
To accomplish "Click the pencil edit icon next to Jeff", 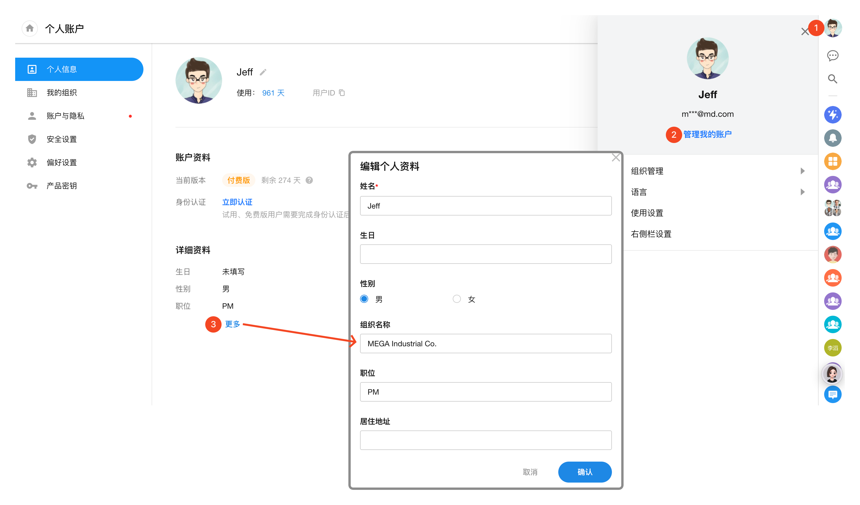I will click(x=263, y=72).
